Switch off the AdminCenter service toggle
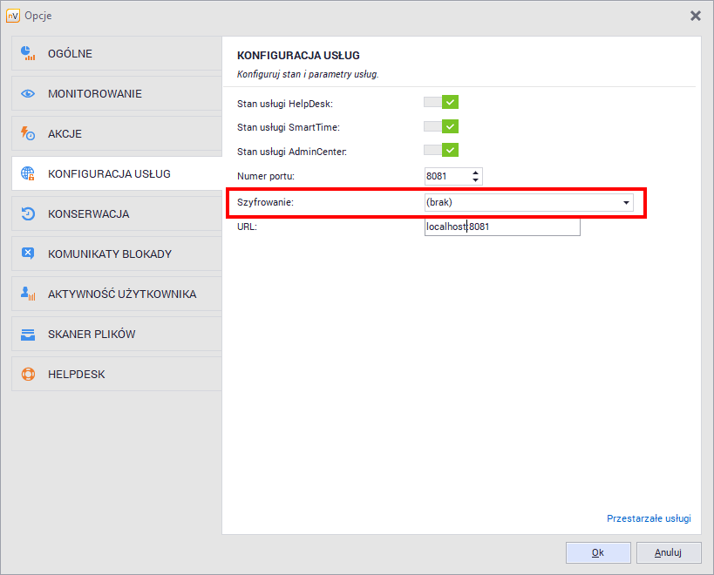This screenshot has width=714, height=575. (441, 152)
